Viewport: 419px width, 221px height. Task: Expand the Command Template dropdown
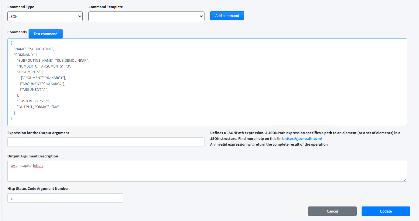pos(146,16)
